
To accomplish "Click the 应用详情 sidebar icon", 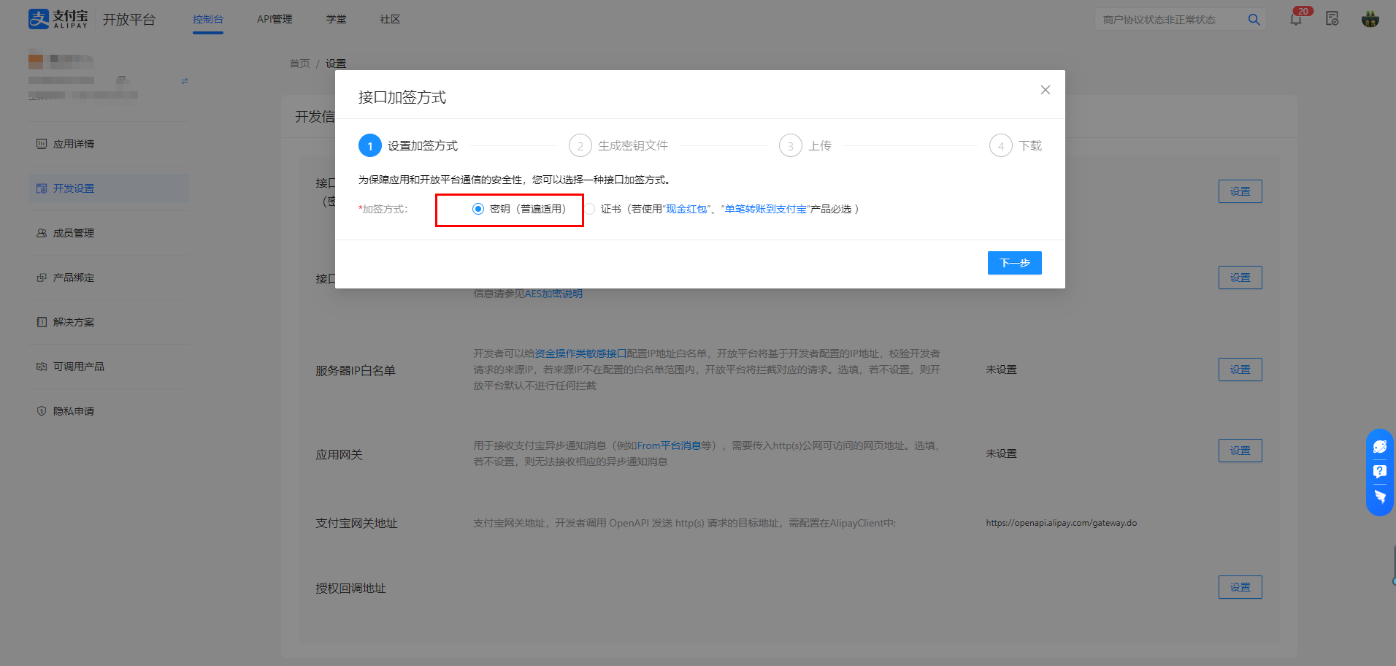I will coord(42,144).
